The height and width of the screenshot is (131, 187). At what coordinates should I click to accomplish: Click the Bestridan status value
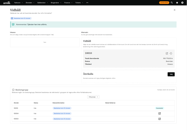pos(169,61)
